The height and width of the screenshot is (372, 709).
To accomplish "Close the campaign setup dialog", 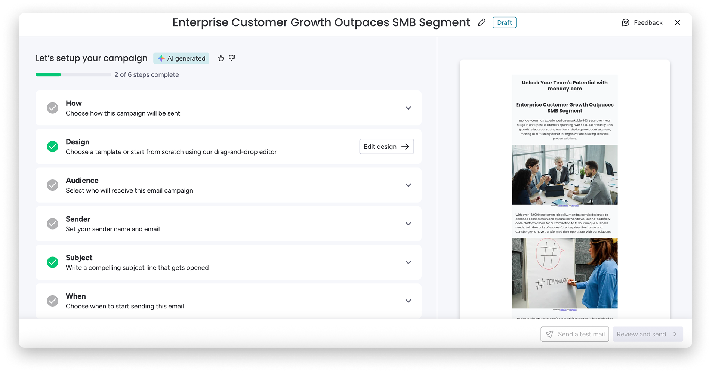I will pos(678,22).
